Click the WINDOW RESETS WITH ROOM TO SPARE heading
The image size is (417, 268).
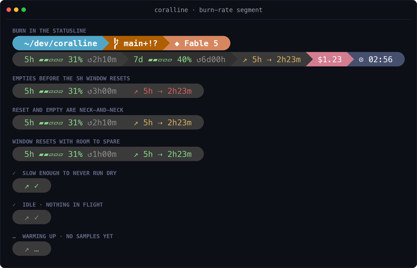pyautogui.click(x=66, y=141)
